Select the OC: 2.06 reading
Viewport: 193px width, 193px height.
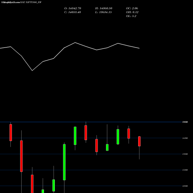tap(132, 8)
